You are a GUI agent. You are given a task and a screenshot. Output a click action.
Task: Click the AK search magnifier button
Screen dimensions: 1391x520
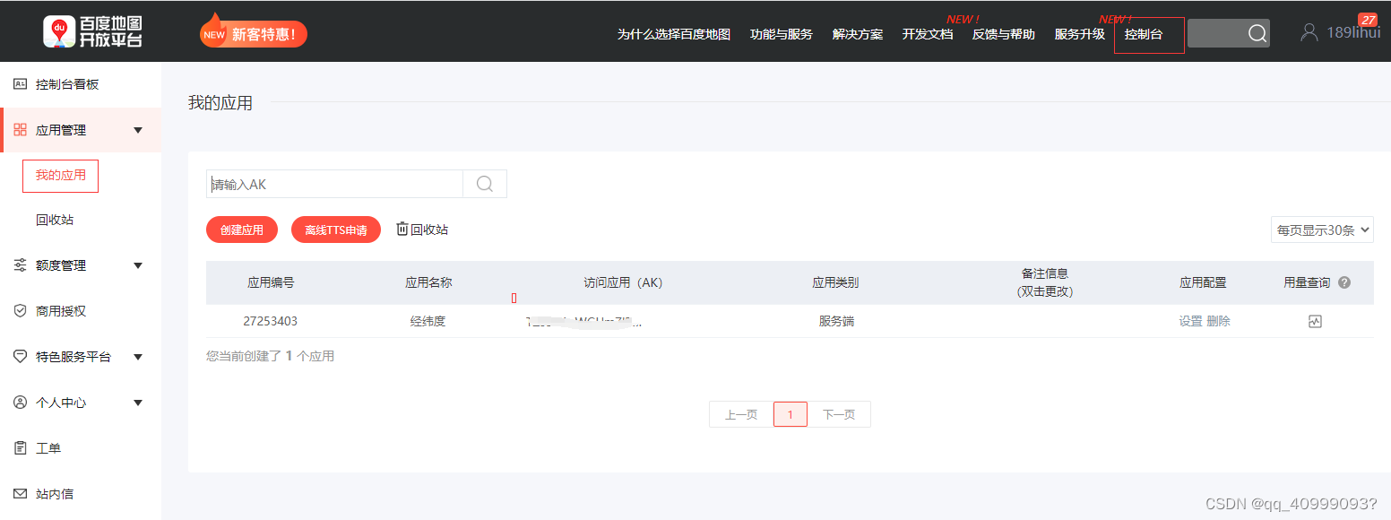[485, 184]
